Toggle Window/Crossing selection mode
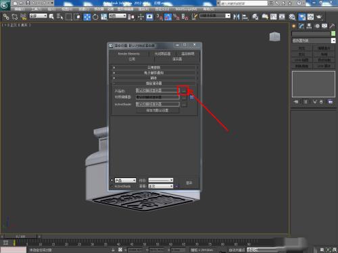Screen dimensions: 338x253 tap(77, 17)
